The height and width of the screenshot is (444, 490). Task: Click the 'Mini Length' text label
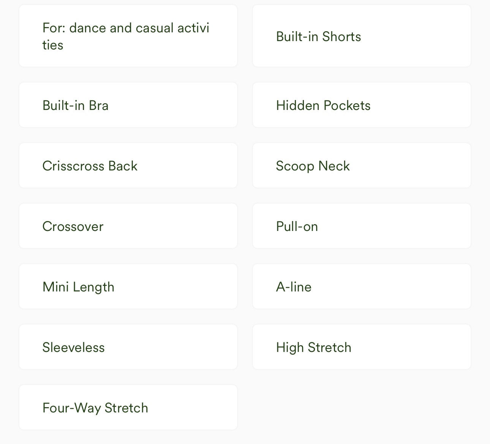point(78,287)
